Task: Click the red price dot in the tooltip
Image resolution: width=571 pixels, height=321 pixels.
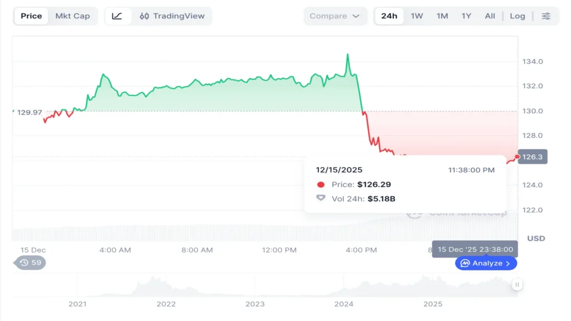Action: (321, 183)
